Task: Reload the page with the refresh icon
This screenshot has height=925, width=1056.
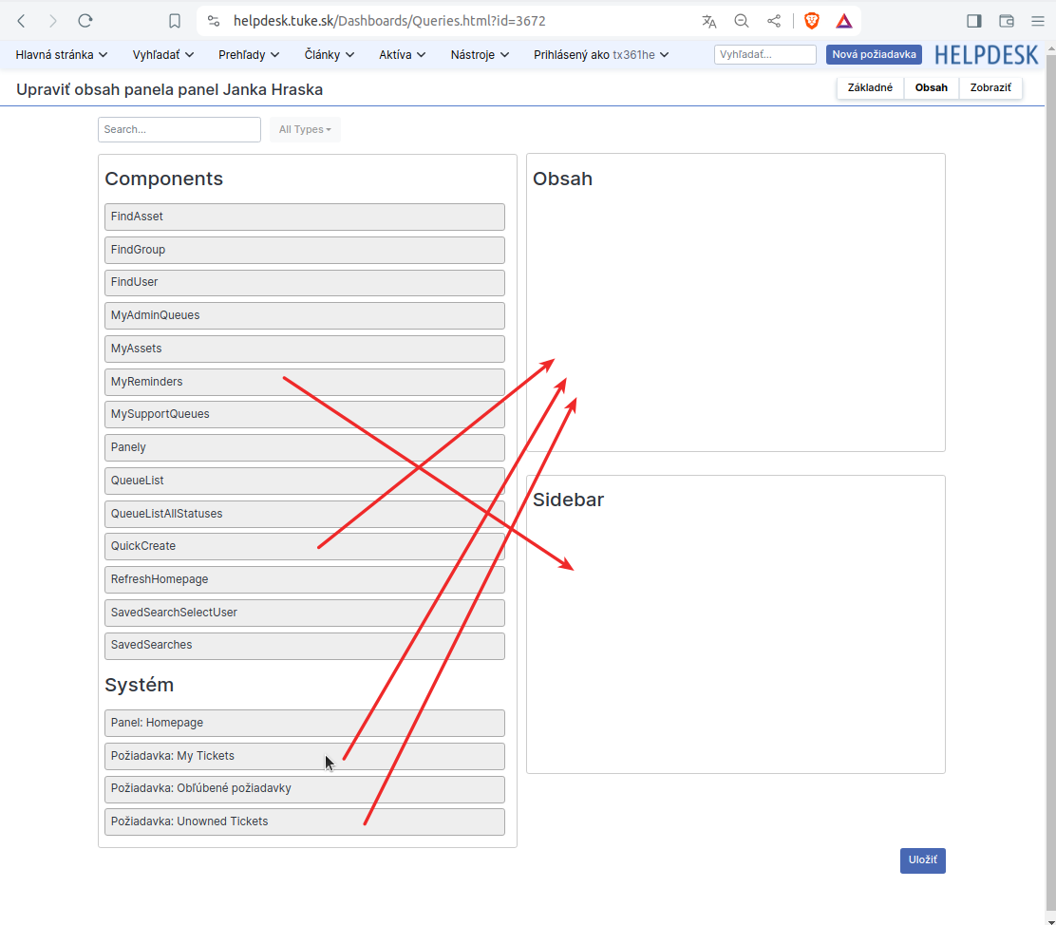Action: coord(85,21)
